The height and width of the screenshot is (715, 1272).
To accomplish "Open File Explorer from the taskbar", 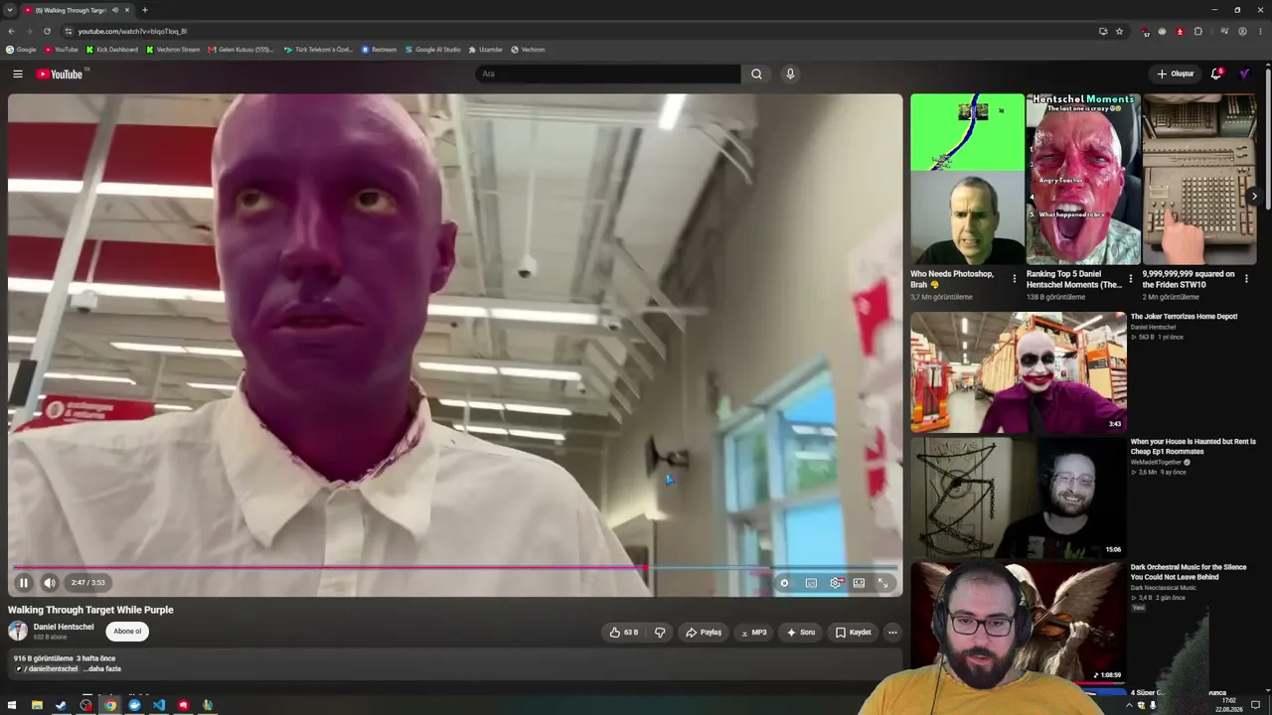I will tap(37, 705).
